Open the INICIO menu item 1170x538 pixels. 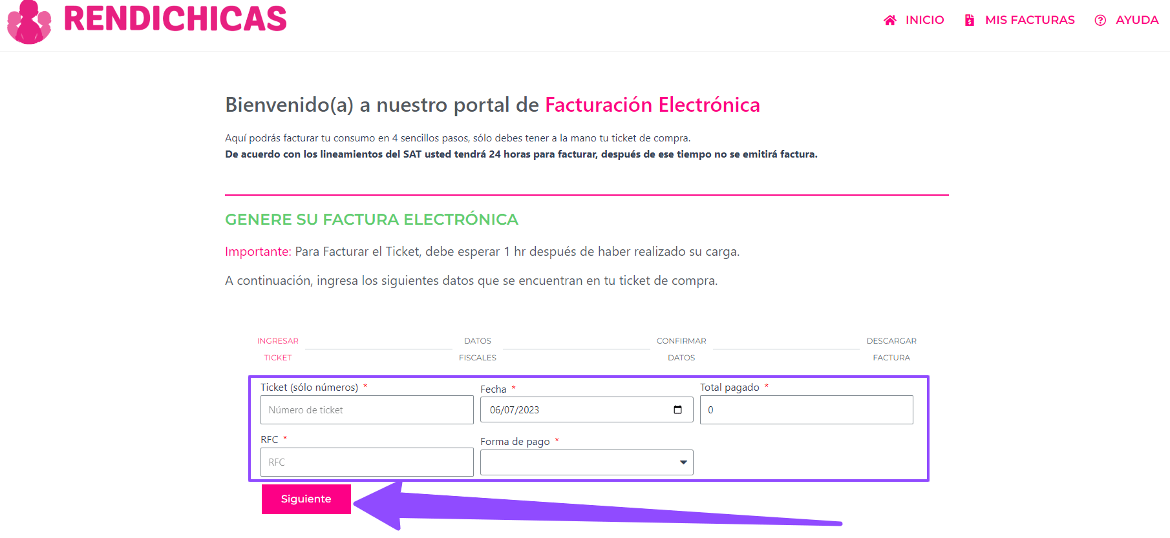click(924, 20)
